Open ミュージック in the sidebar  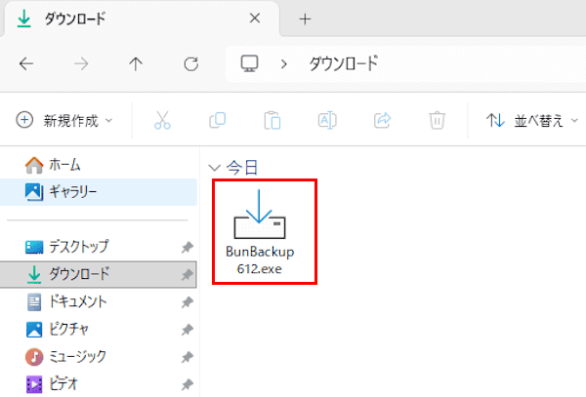coord(99,357)
